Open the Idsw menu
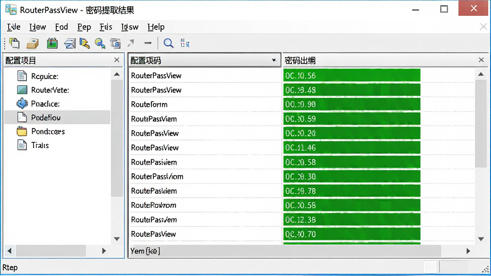Viewport: 491px width, 276px height. coord(129,27)
